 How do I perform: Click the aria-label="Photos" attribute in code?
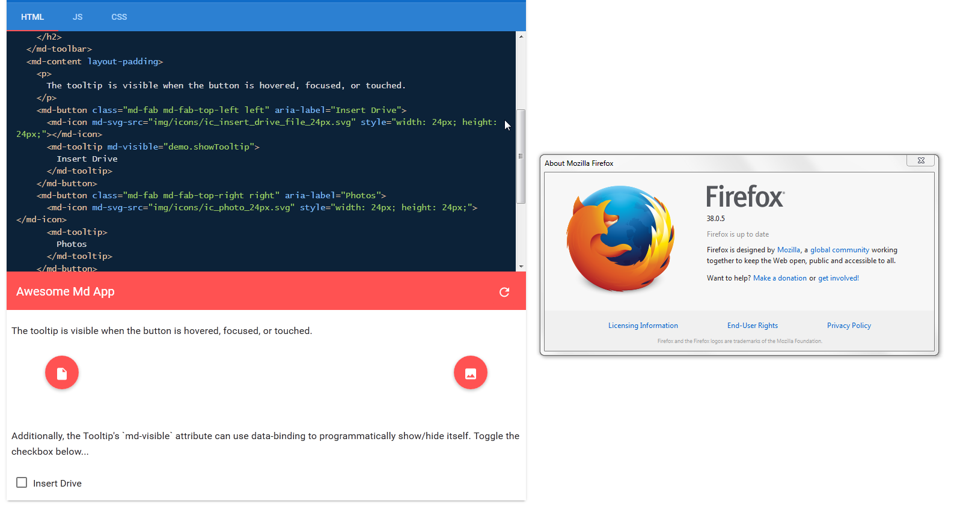333,195
